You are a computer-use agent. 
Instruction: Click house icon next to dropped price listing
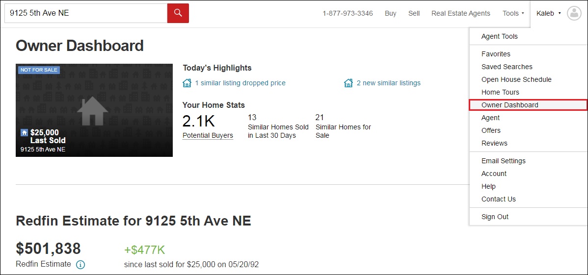pyautogui.click(x=187, y=83)
